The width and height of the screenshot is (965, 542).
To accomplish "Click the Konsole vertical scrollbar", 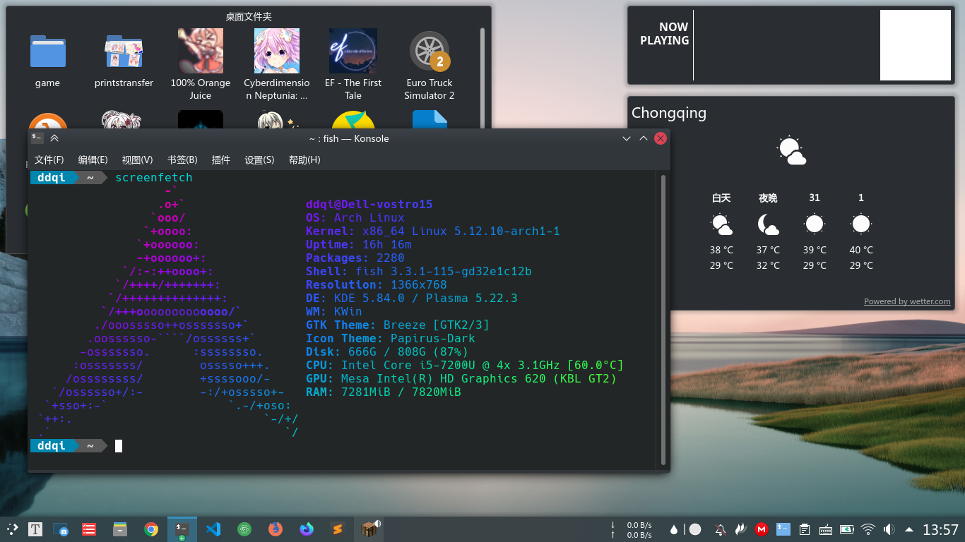I will 663,320.
